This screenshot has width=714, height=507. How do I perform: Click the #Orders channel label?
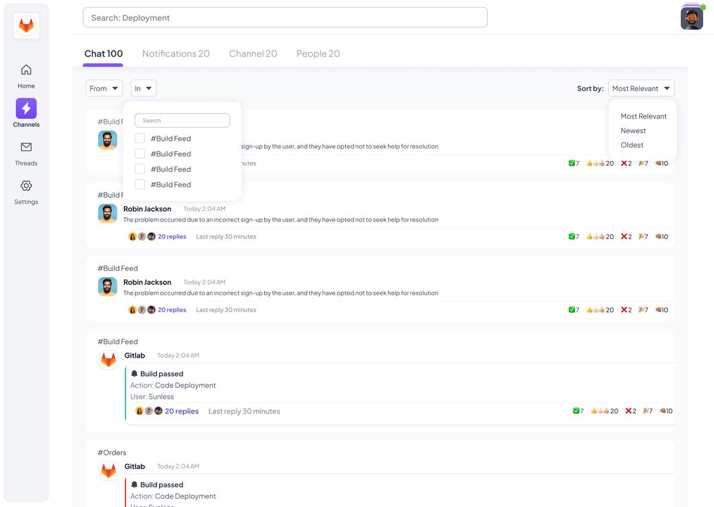pyautogui.click(x=112, y=452)
